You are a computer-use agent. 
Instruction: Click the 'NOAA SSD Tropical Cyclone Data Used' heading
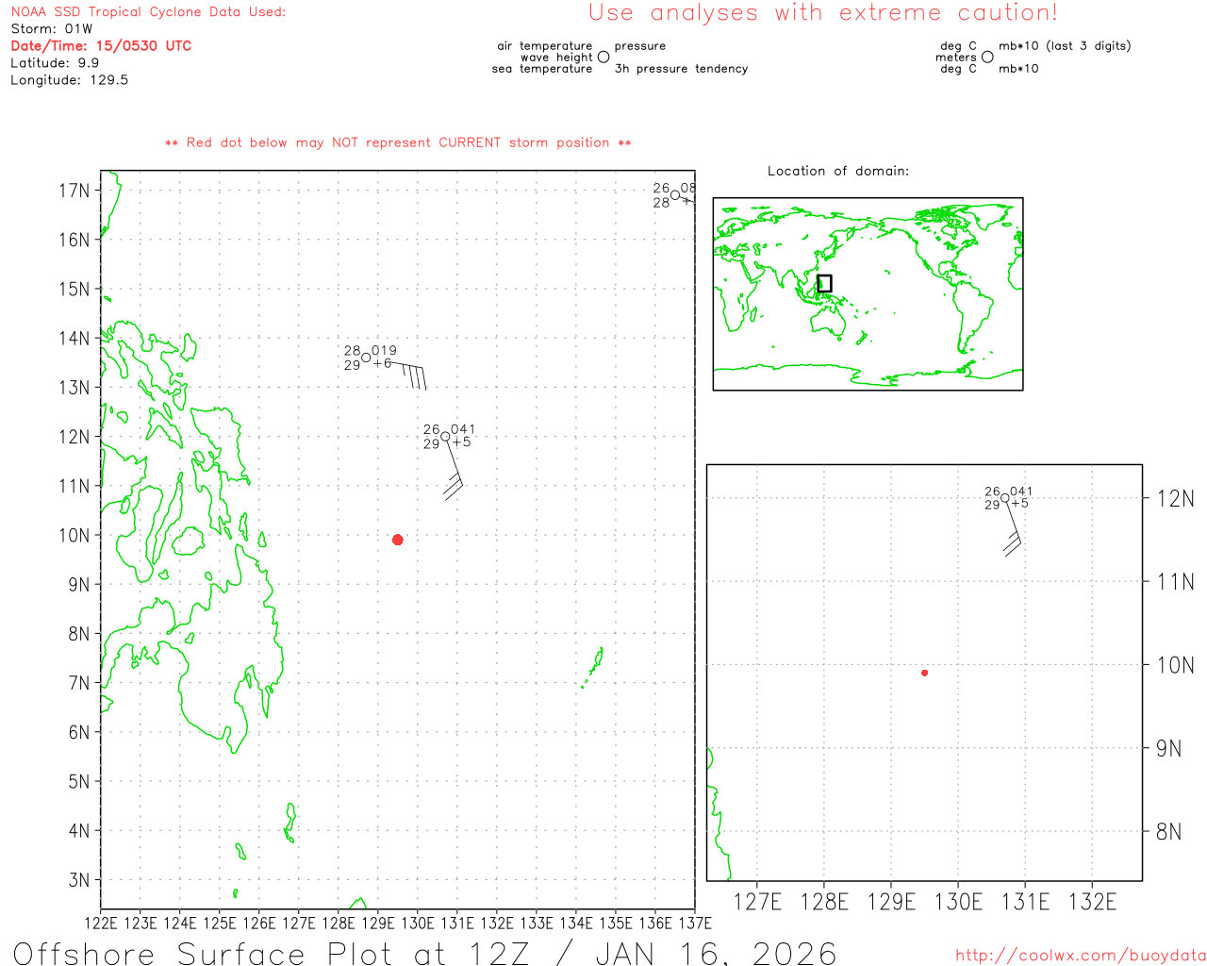[148, 12]
